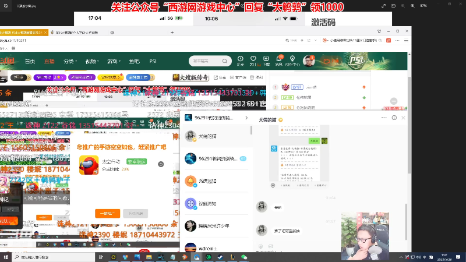Screen dimensions: 466x262
Task: Click the customer service icon beside Share
Action: click(x=239, y=77)
